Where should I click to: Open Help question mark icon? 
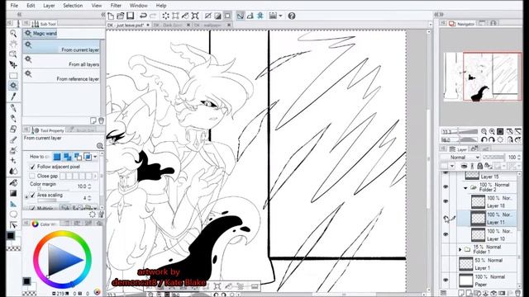pos(292,16)
